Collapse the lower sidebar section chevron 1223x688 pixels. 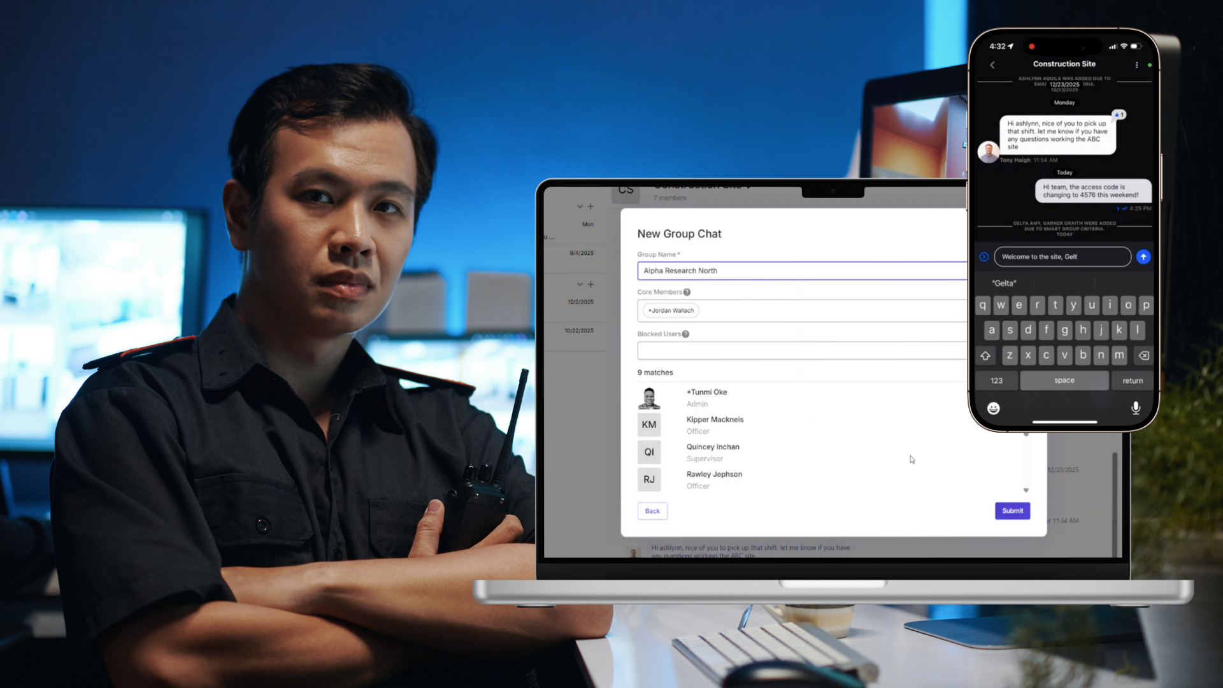tap(580, 284)
